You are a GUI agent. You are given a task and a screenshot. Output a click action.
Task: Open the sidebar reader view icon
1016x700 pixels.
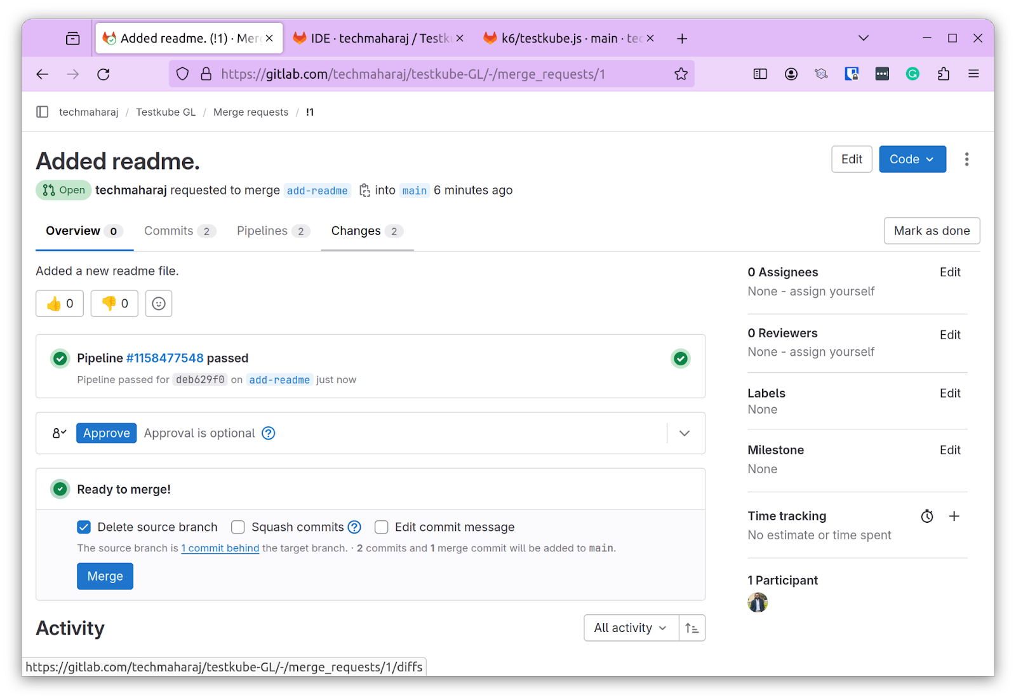[x=760, y=74]
